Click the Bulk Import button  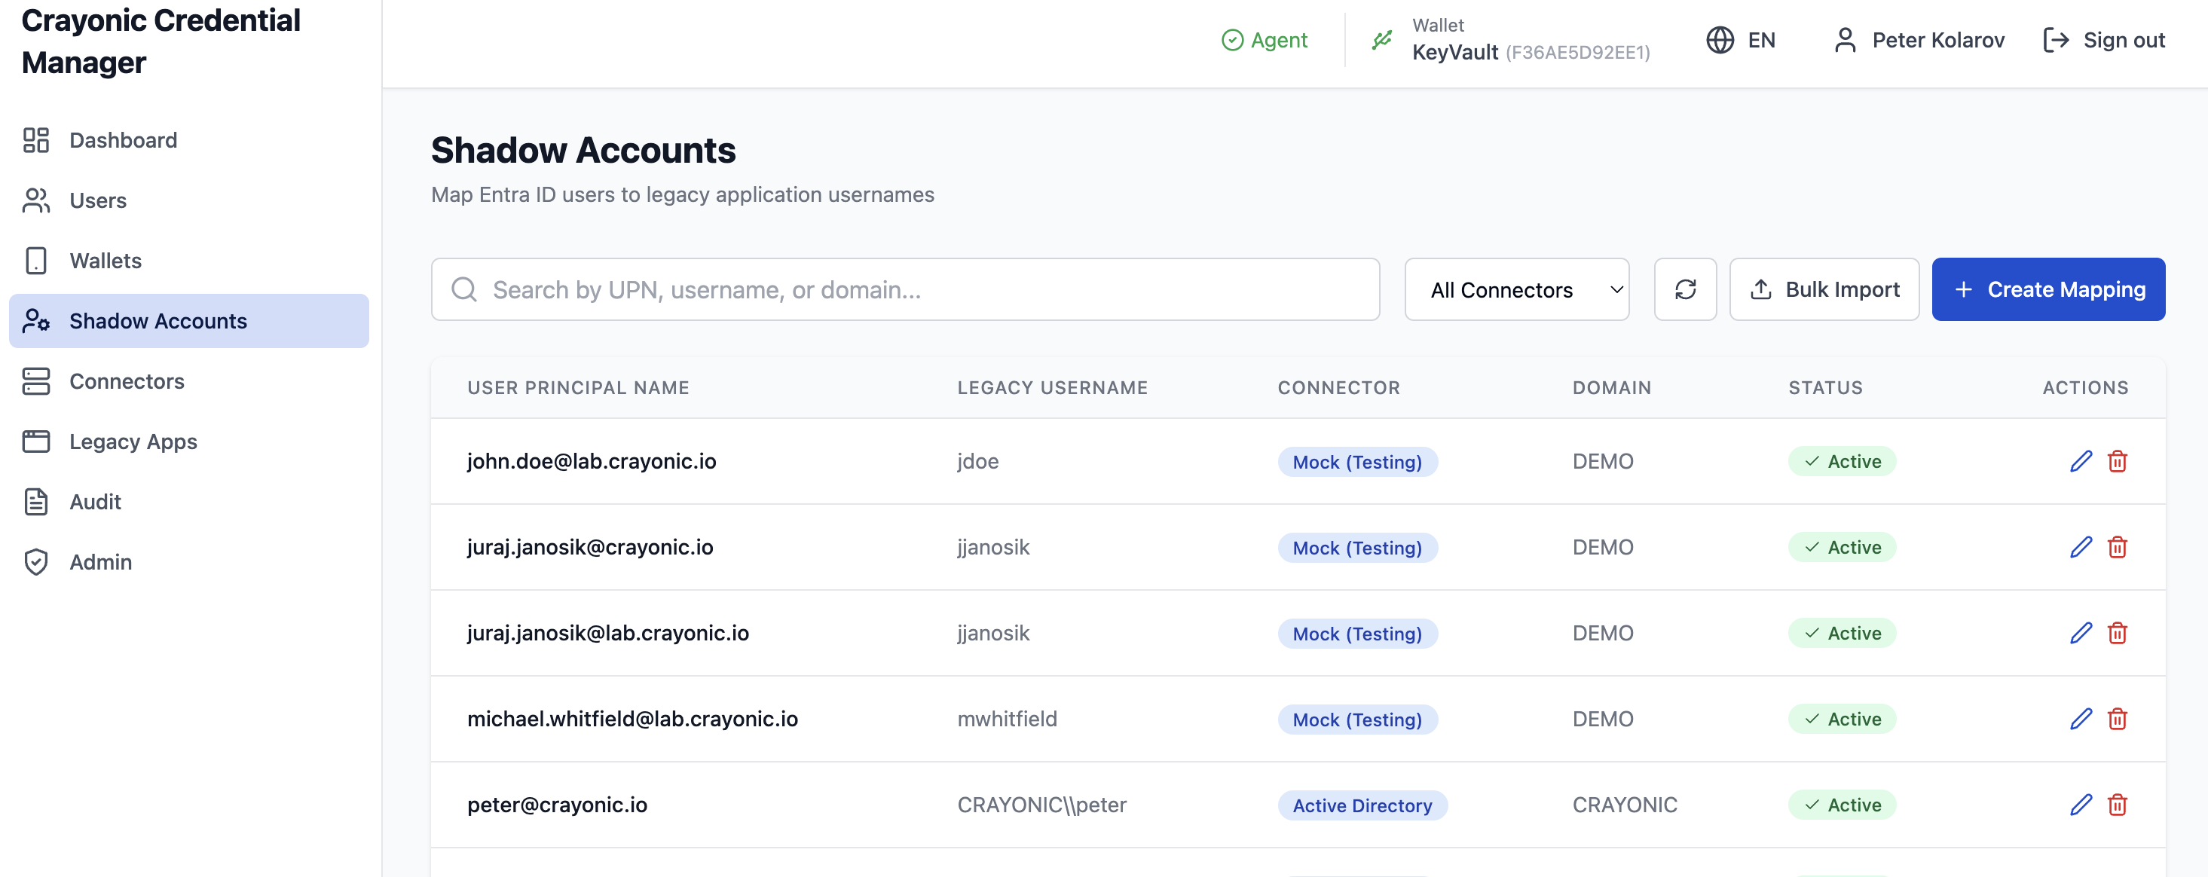tap(1823, 290)
